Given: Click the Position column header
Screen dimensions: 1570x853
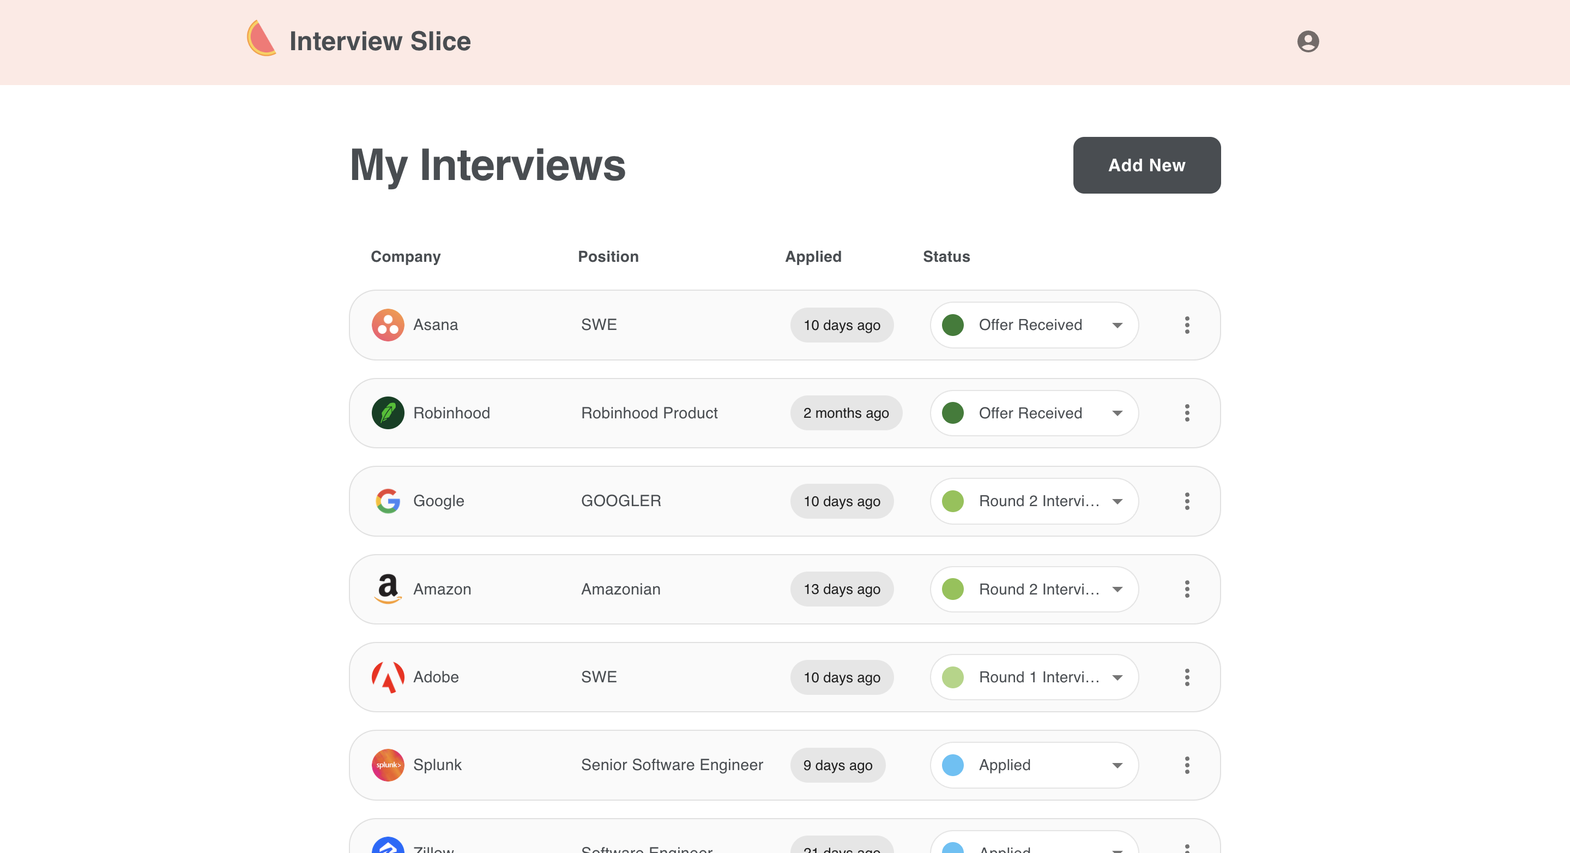Looking at the screenshot, I should pyautogui.click(x=608, y=256).
